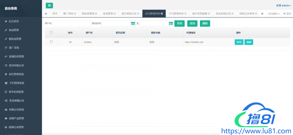Click the users icon beside sidebar 子代管理系统
Image resolution: width=293 pixels, height=135 pixels.
point(6,83)
